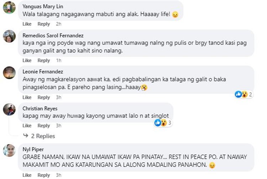Like Christian Reyes's comment
Screen dimensions: 267x179
click(x=27, y=126)
